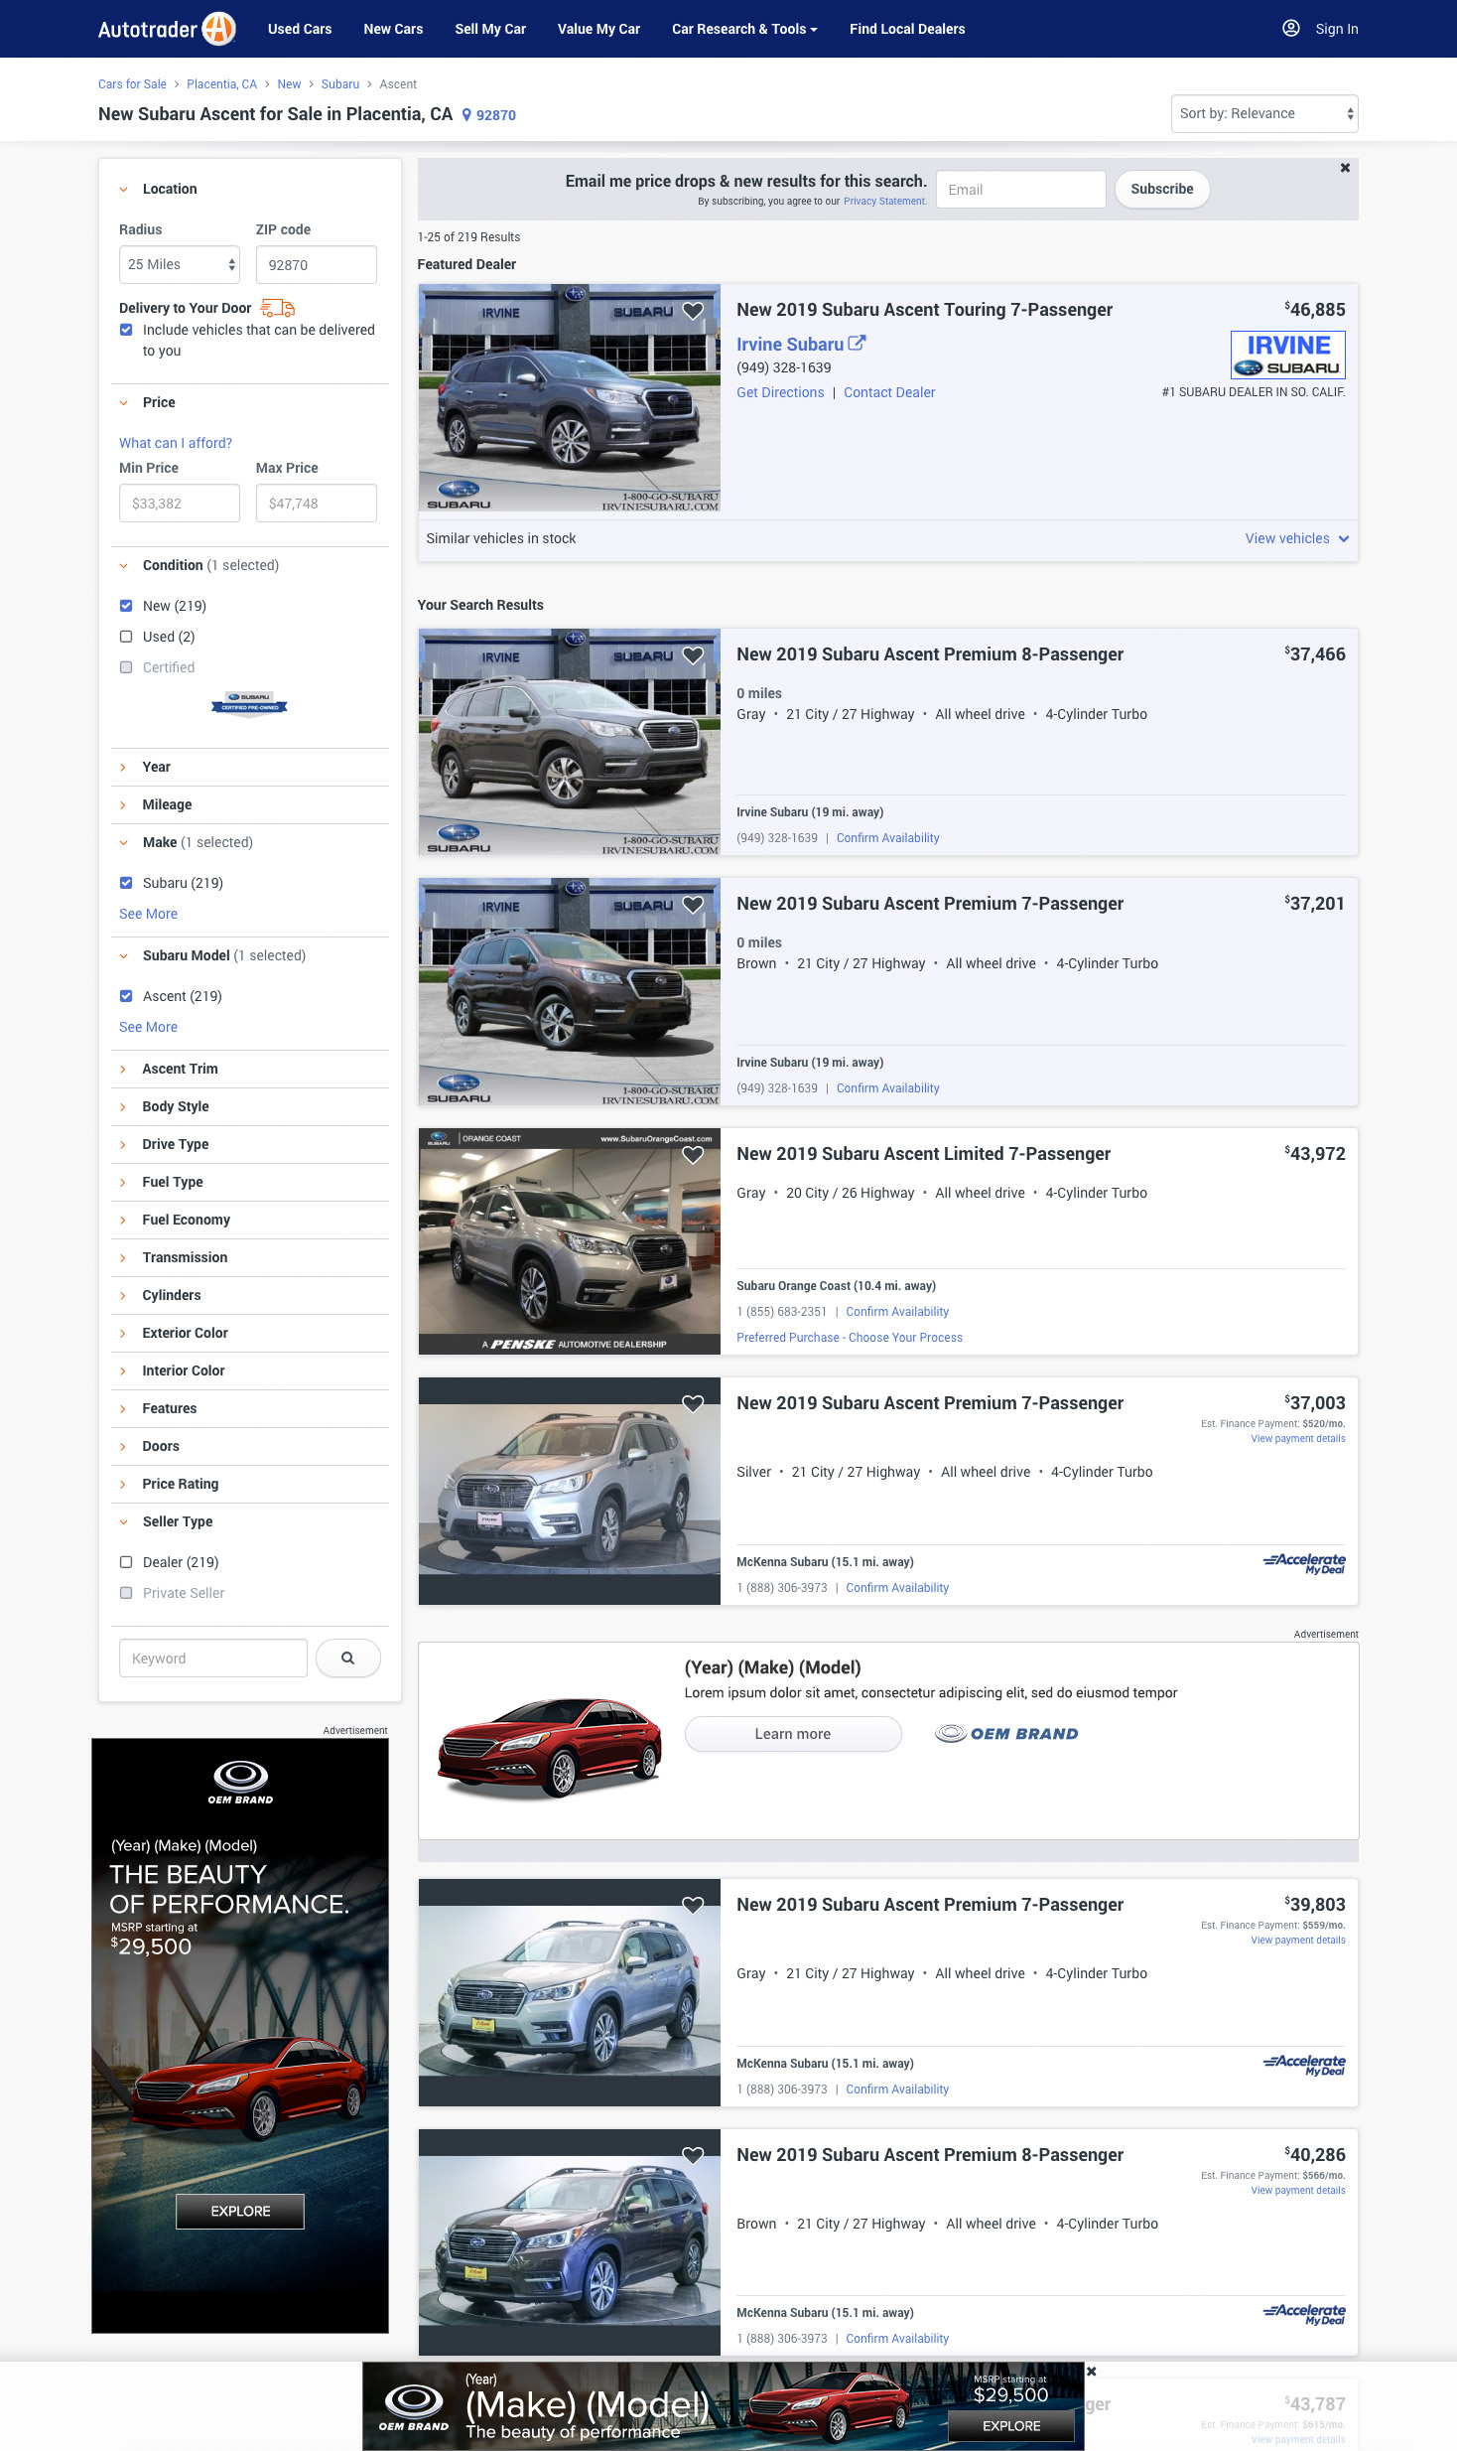
Task: Click Accelerate My Deal logo on $37,003 listing
Action: tap(1304, 1563)
